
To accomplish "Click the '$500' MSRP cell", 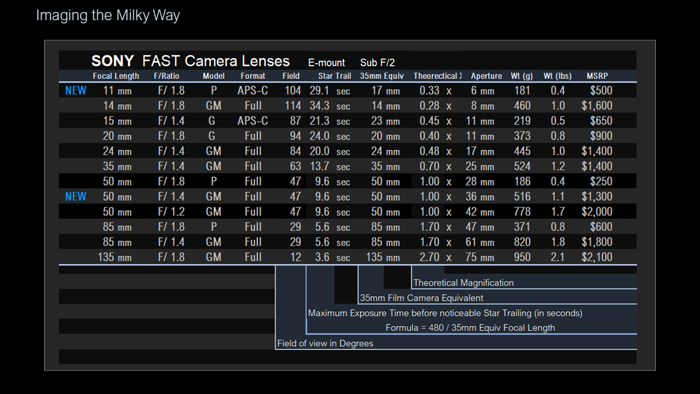I will 601,91.
